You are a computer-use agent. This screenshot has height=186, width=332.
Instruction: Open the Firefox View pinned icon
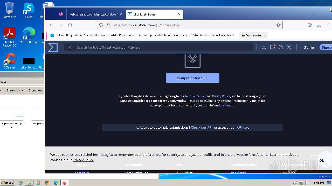point(61,14)
